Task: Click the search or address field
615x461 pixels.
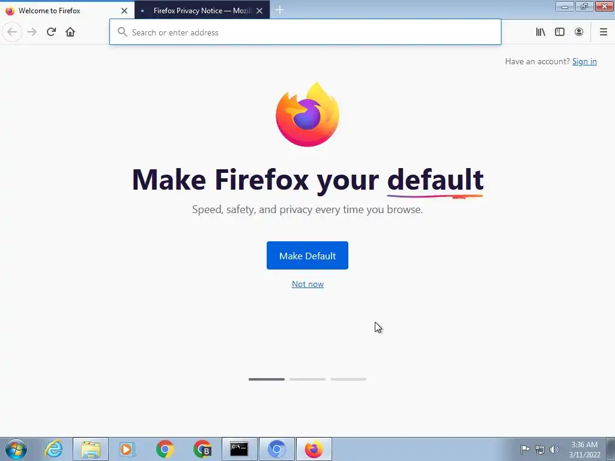Action: [305, 32]
